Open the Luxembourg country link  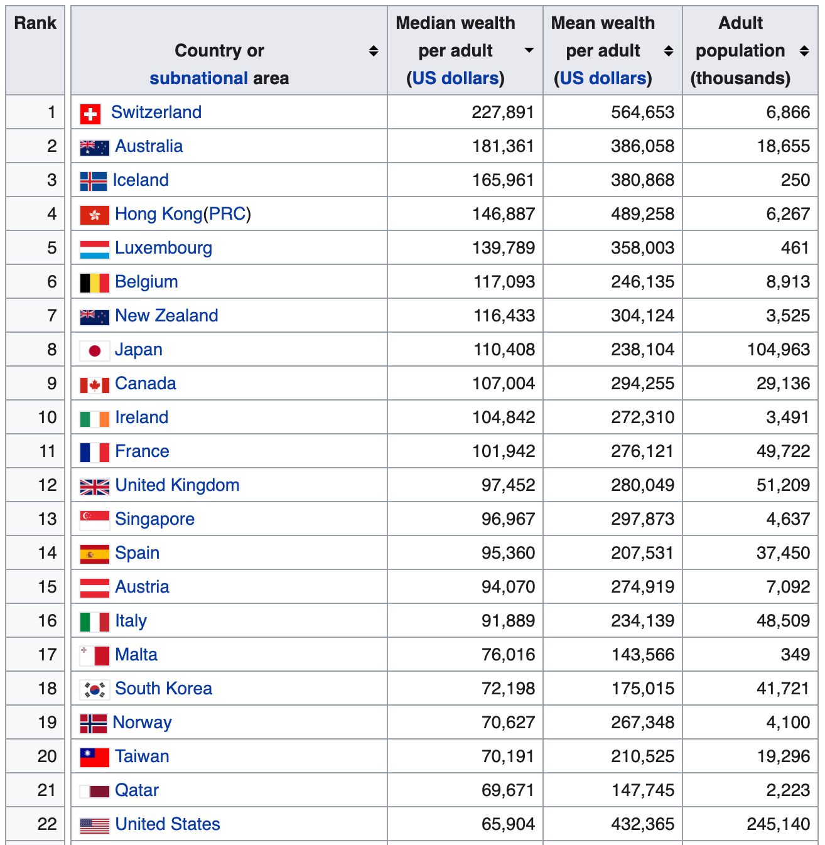(163, 248)
